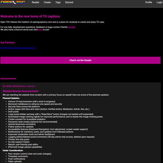Click the Website Rewrite Announcement title
Viewport: 163px width, 163px height.
(x=21, y=91)
